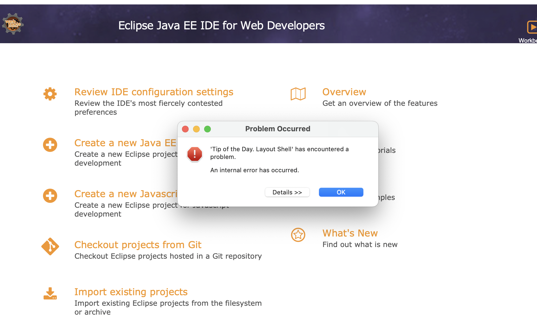Open Checkout projects from Git link

138,245
